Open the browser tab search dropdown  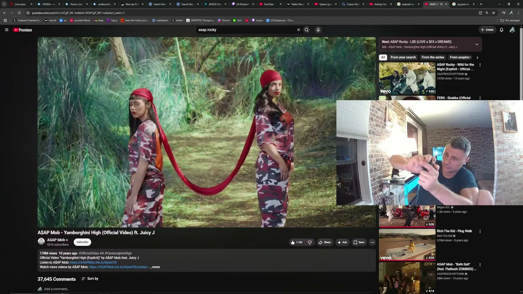click(4, 4)
